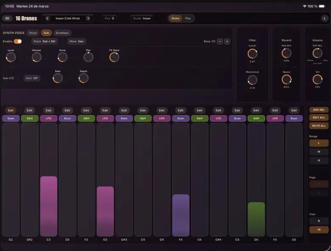Adjust Reverb Space knob
Screen dimensions: 331x251
point(286,80)
